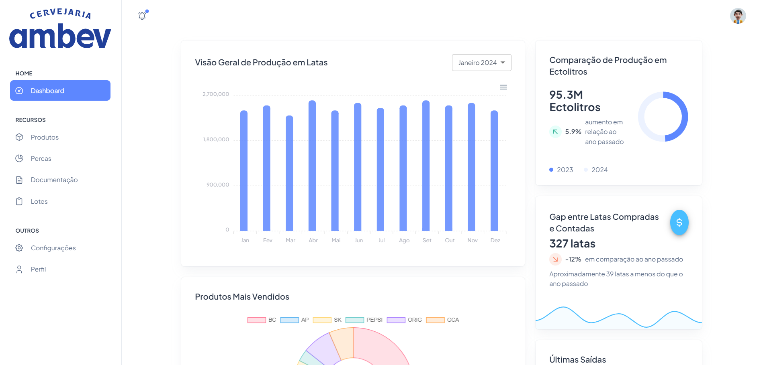This screenshot has height=365, width=761.
Task: Click the Produtos cube icon
Action: 19,137
